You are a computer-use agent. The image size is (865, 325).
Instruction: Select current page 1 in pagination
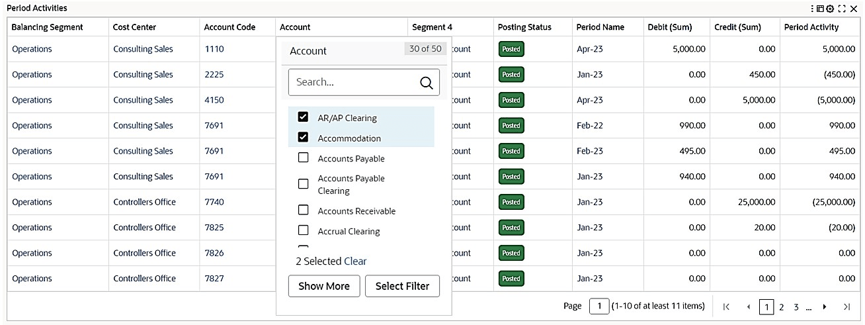click(x=766, y=307)
